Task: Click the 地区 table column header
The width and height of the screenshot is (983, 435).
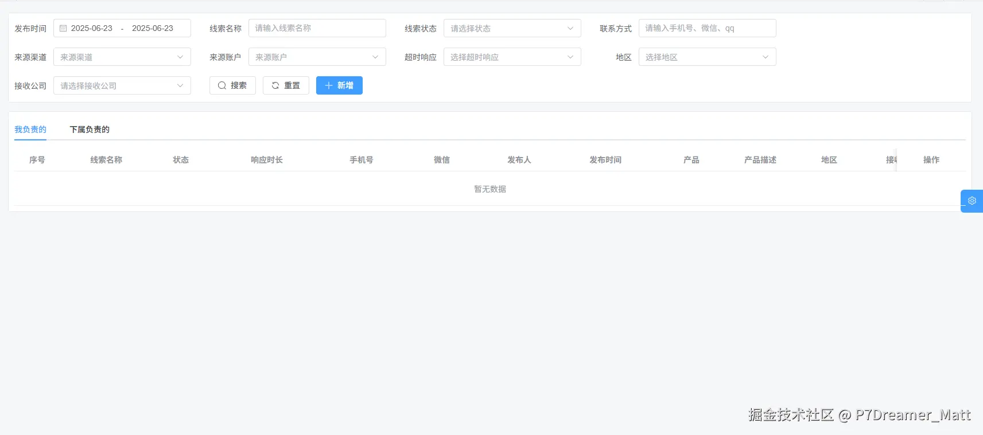Action: pyautogui.click(x=829, y=160)
